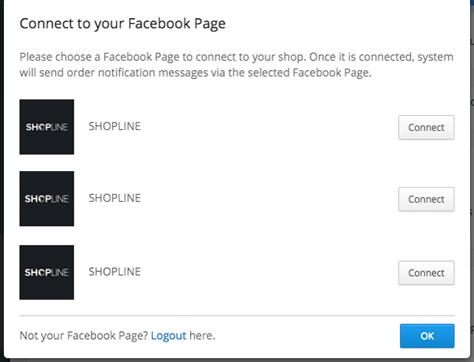Click the divider line above the OK button

[x=237, y=315]
